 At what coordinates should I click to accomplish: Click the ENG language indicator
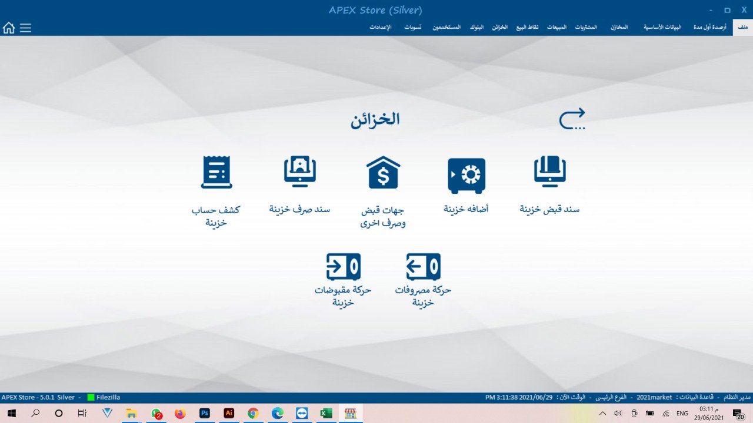(x=682, y=414)
